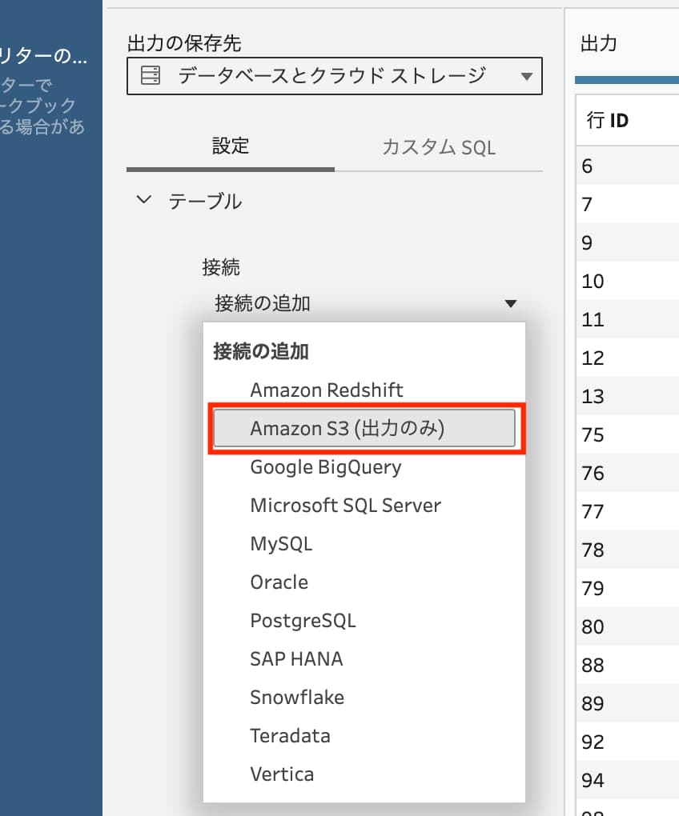Click the 行 ID column header

(608, 121)
